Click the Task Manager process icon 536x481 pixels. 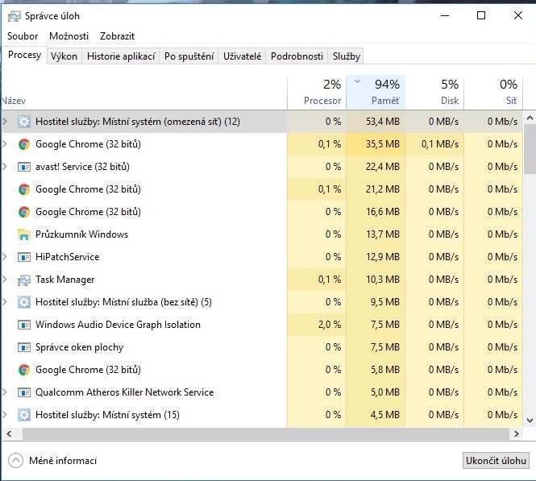[24, 280]
